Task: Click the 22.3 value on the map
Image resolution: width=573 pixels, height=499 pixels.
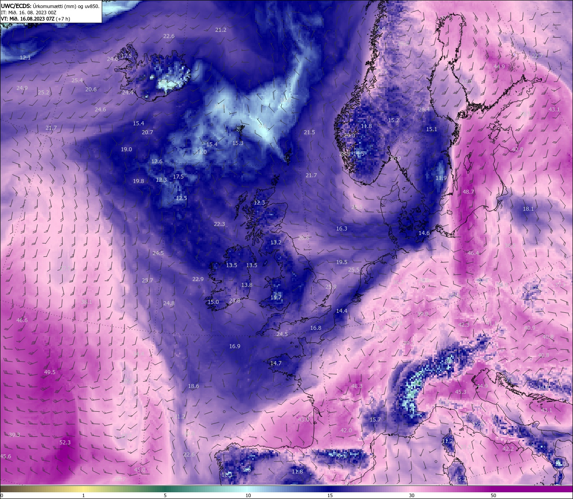Action: (x=219, y=224)
